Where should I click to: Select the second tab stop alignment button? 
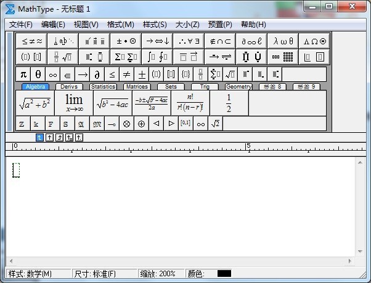(50, 138)
